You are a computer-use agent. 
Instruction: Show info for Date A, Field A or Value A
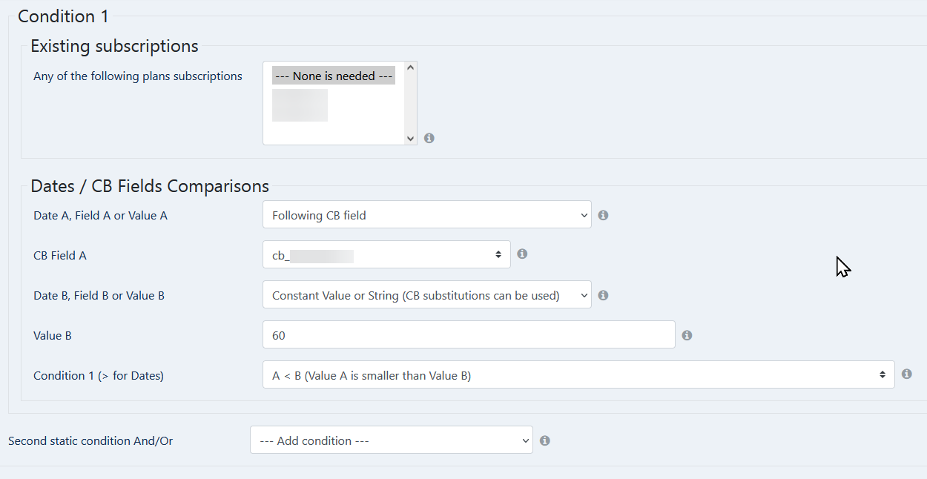coord(603,215)
